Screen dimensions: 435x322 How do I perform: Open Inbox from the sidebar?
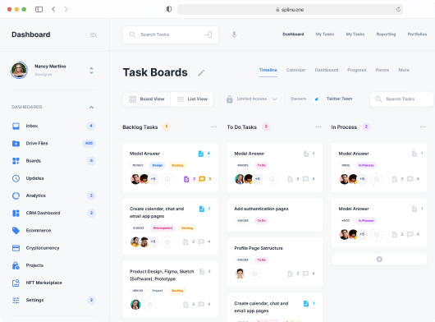coord(53,126)
